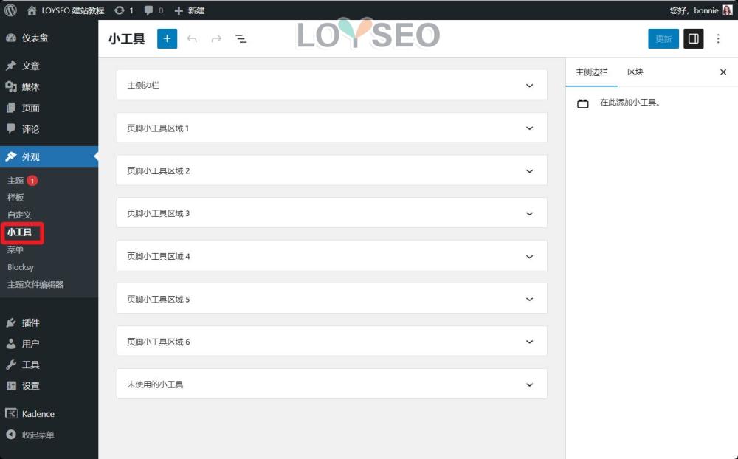Click the WordPress logo in the admin bar
Viewport: 738px width, 459px height.
(10, 10)
